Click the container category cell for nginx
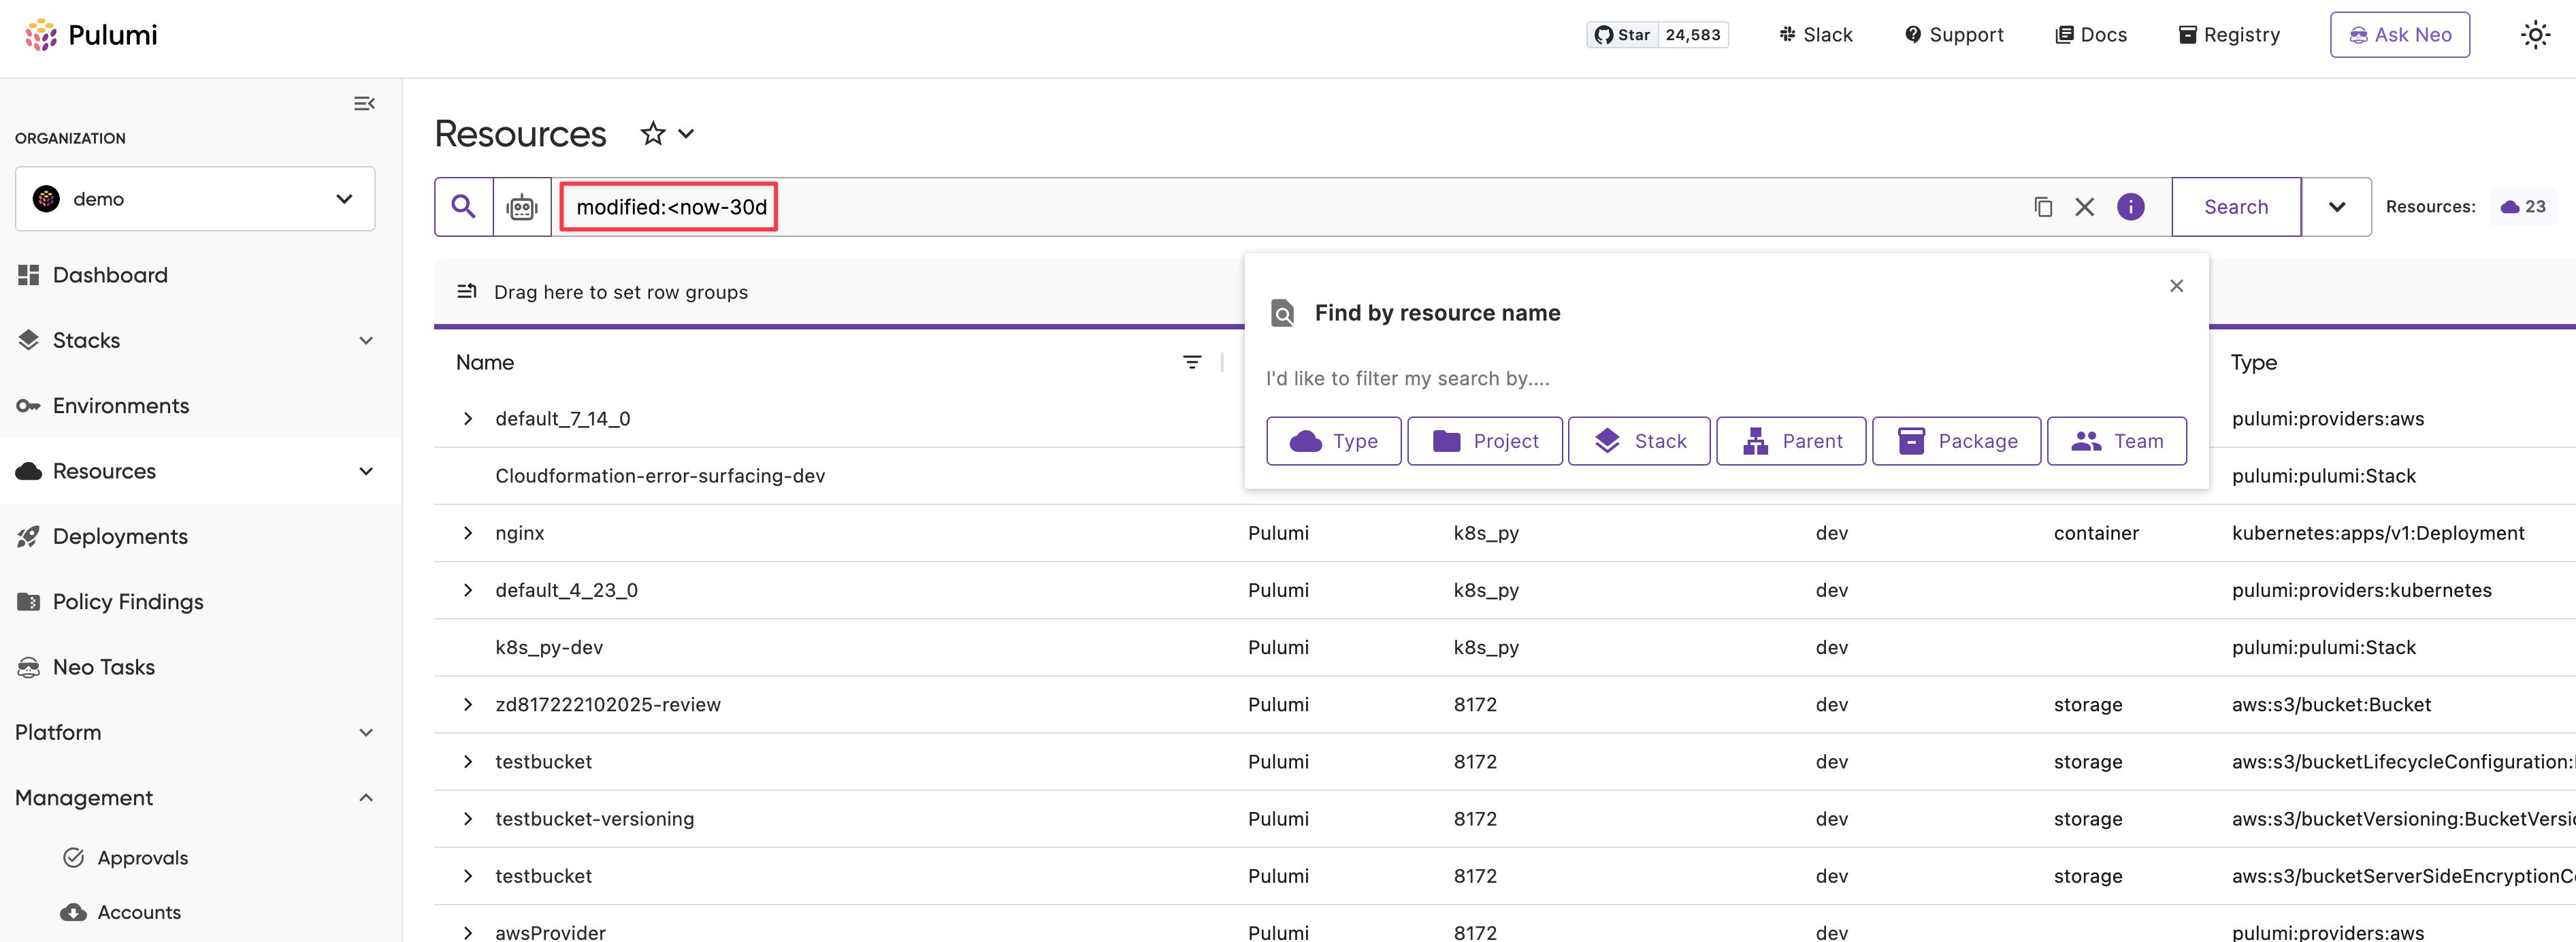The height and width of the screenshot is (942, 2576). tap(2096, 533)
